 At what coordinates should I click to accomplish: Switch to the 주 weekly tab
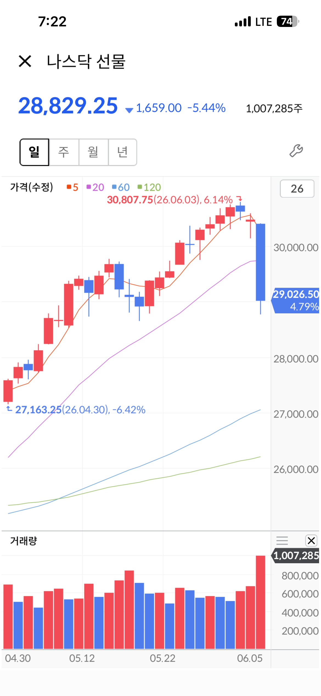pos(64,152)
